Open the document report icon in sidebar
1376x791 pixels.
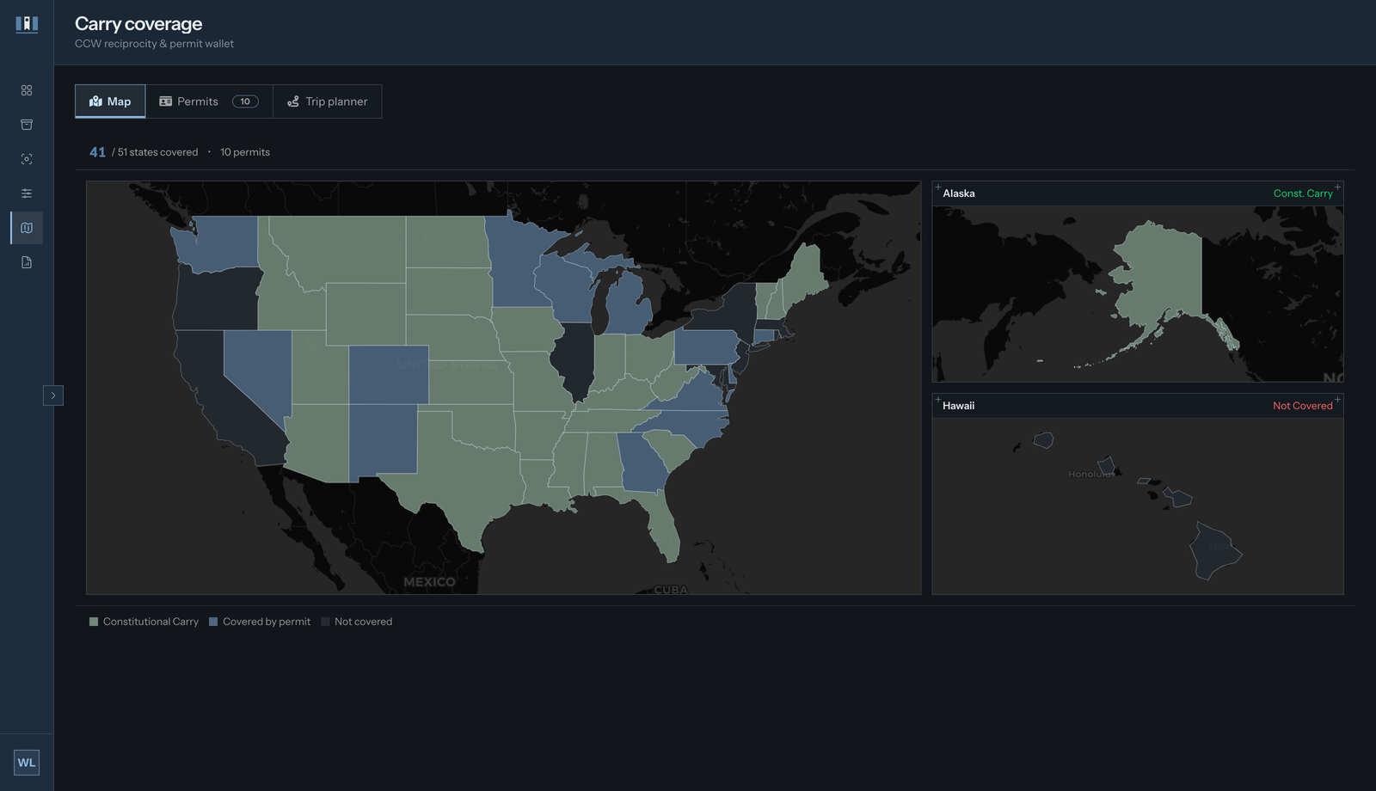coord(27,262)
